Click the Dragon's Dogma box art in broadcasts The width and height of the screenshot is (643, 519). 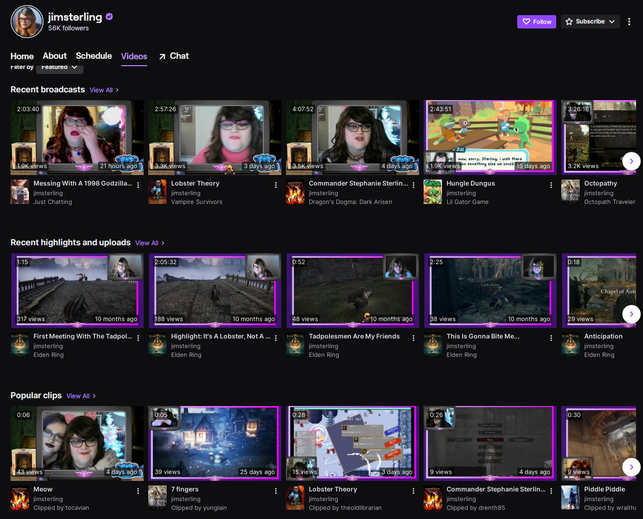pos(295,192)
